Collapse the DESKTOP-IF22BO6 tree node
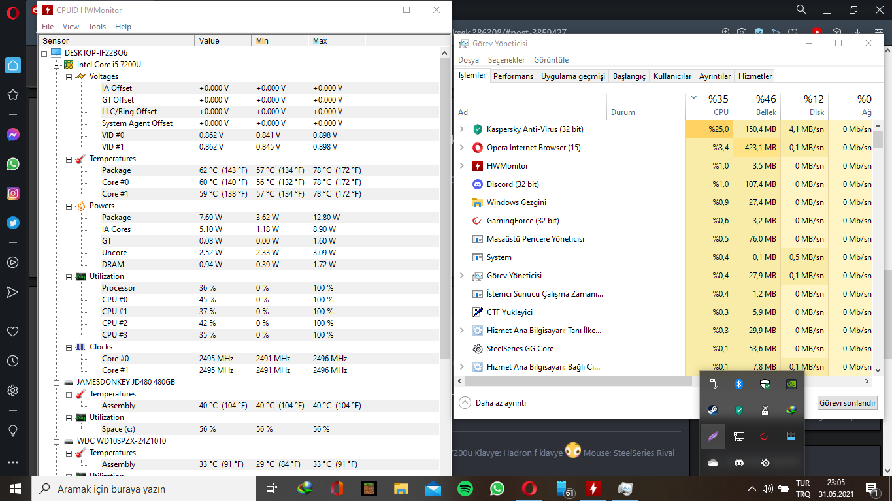This screenshot has height=501, width=892. (x=44, y=53)
